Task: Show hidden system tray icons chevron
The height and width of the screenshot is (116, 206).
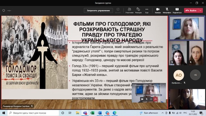Action: click(163, 113)
